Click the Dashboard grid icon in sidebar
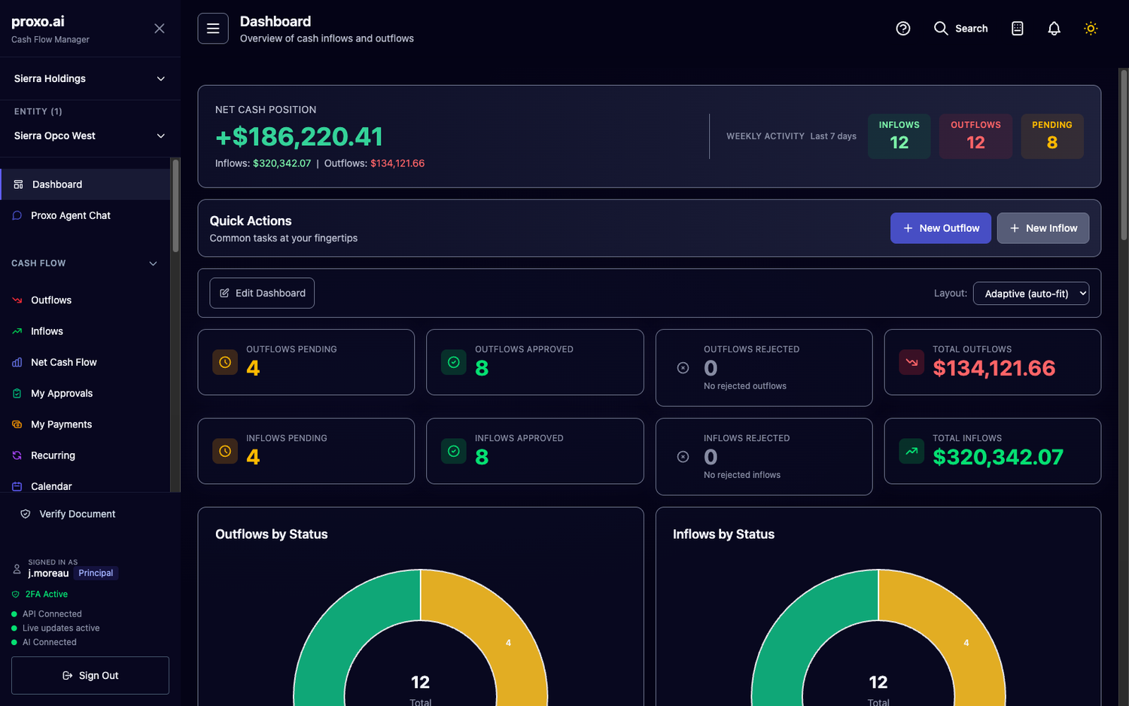1129x706 pixels. point(19,184)
